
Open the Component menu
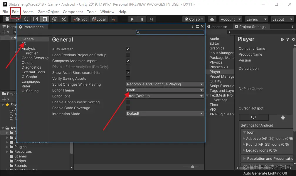click(73, 11)
